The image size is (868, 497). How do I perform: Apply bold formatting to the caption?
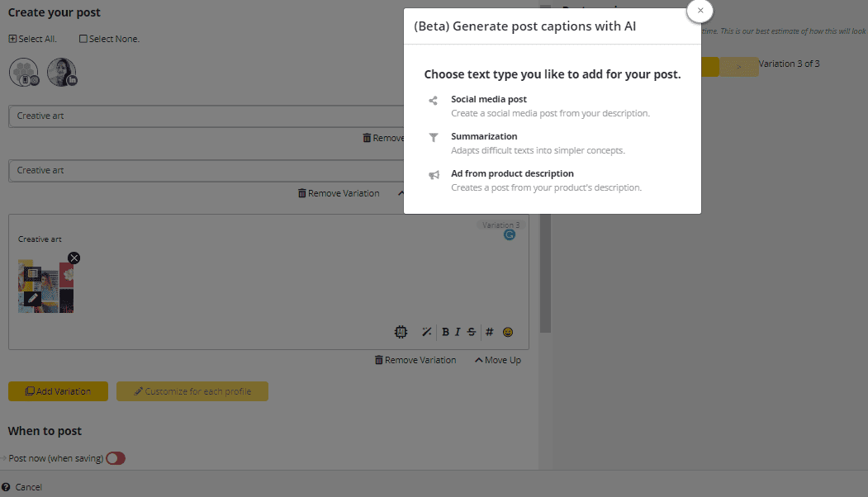(446, 332)
